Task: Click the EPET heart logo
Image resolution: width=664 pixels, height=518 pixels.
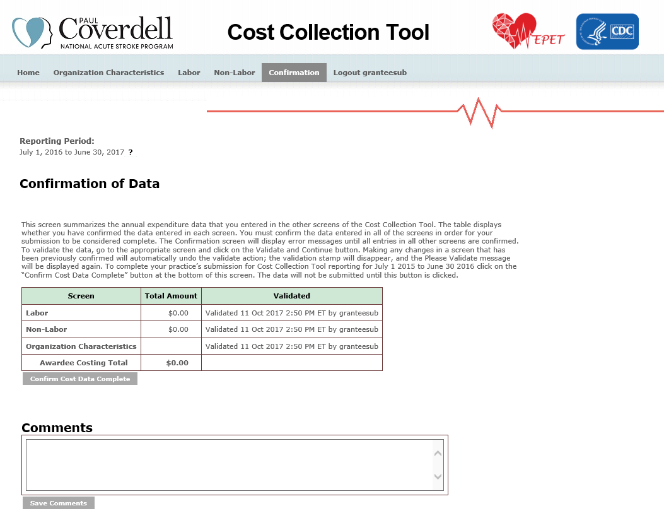Action: 528,31
